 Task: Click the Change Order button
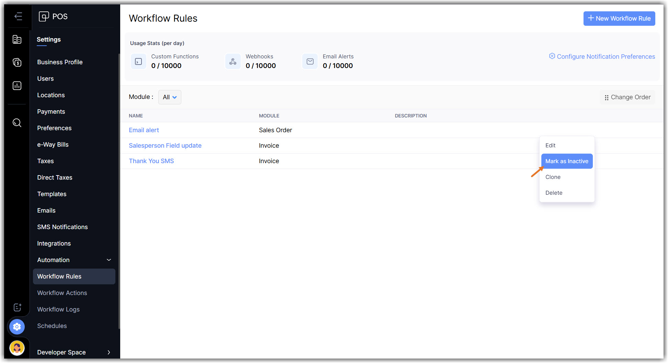pos(627,97)
